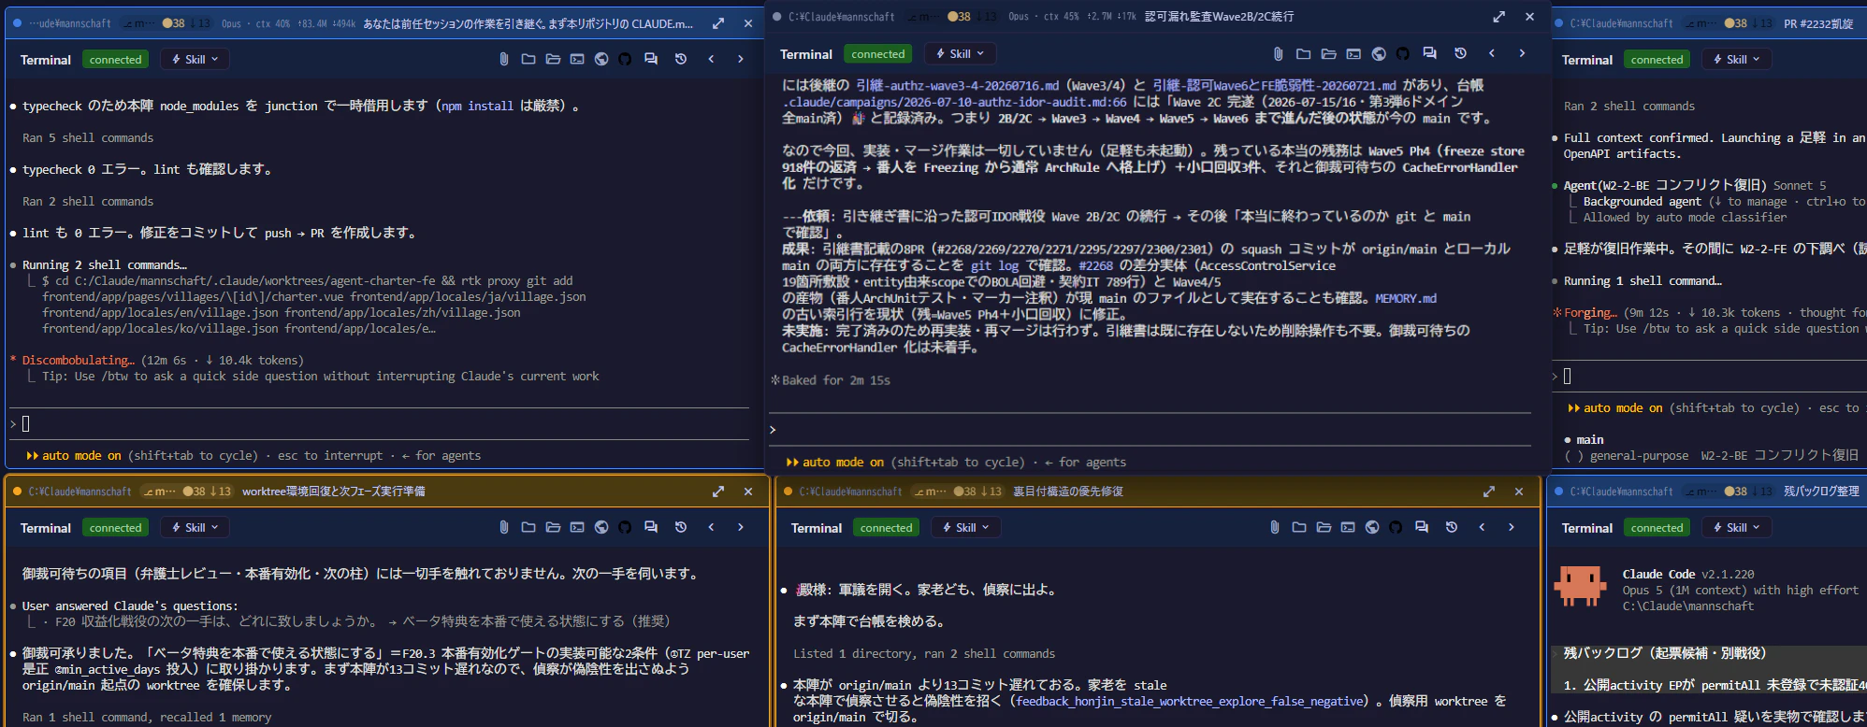Image resolution: width=1867 pixels, height=727 pixels.
Task: Expand the CLAUDE.m... session panel to full size
Action: (718, 23)
